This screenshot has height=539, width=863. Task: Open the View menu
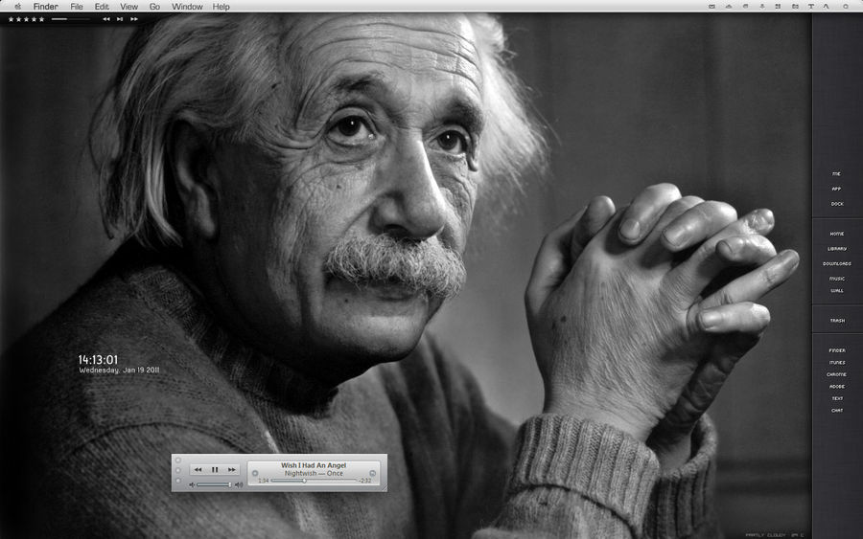[x=128, y=7]
